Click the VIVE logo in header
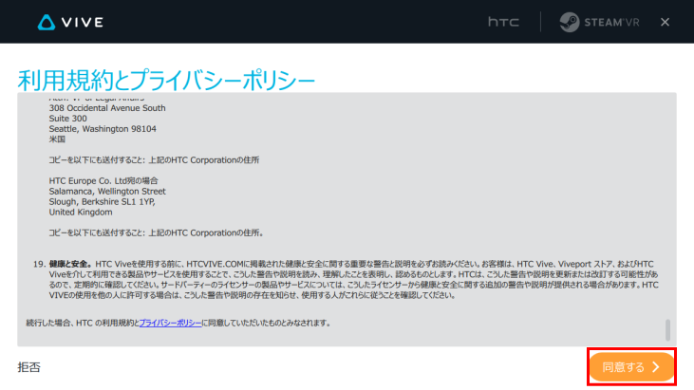Image resolution: width=694 pixels, height=390 pixels. (x=70, y=22)
